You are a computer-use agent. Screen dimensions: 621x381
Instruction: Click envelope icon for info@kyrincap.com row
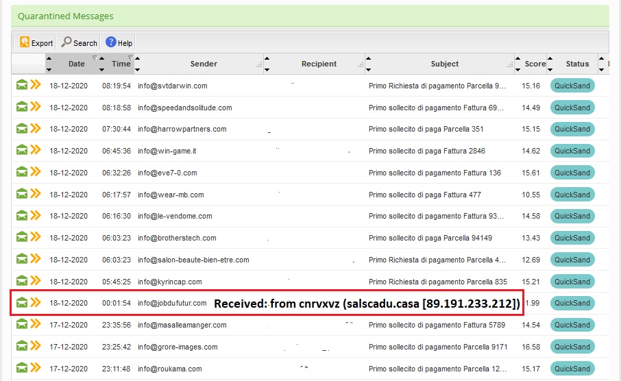22,281
